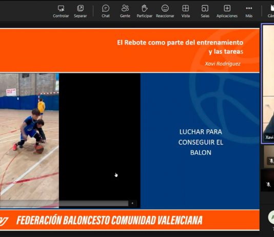Click the video progress bar in the slide
Viewport: 274px width, 237px height.
(64, 203)
